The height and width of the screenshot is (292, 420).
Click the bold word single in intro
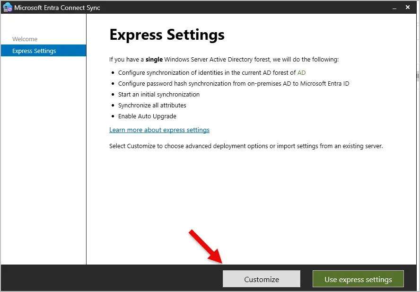coord(154,59)
